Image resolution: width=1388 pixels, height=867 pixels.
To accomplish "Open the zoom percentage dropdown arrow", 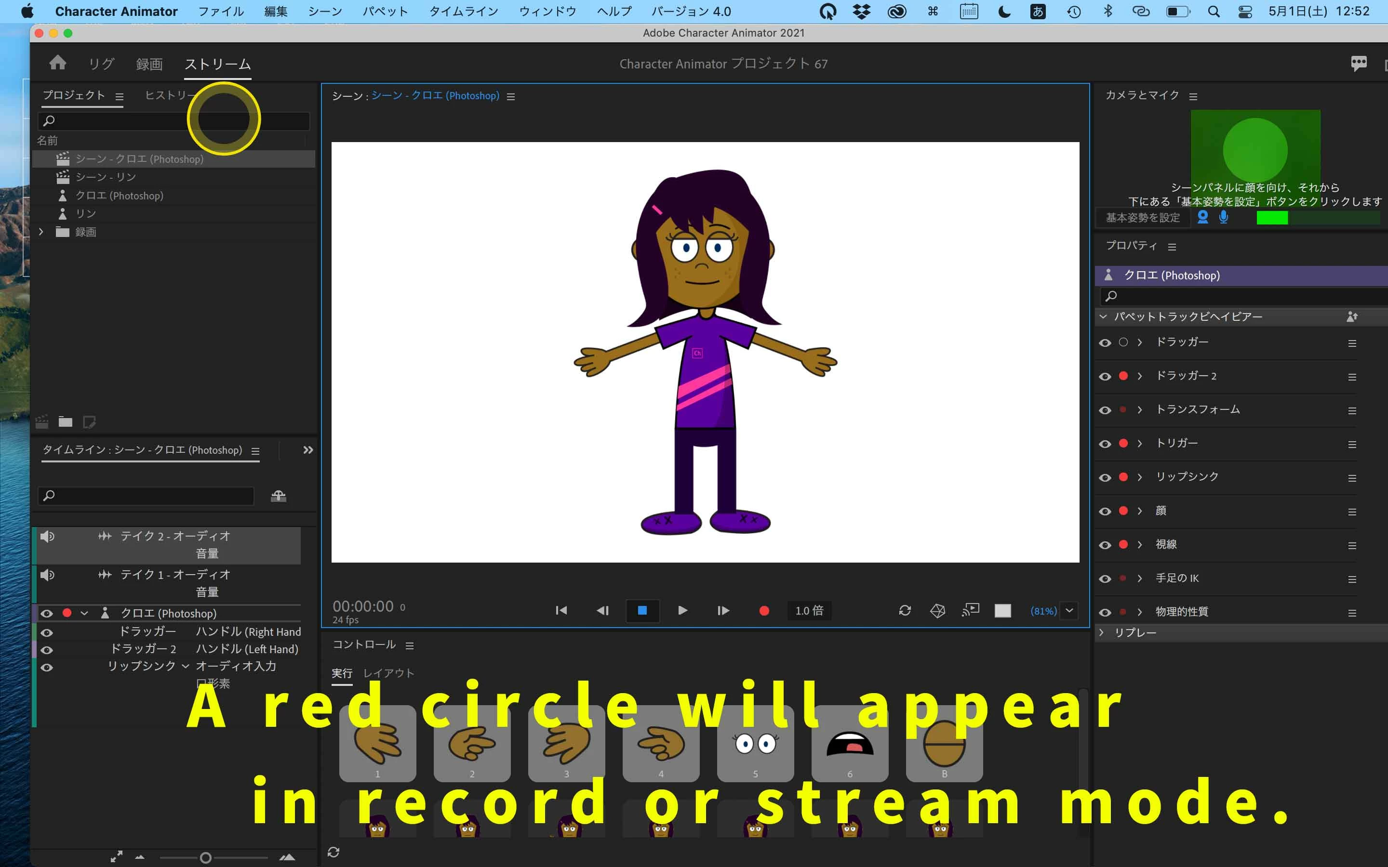I will click(x=1069, y=610).
